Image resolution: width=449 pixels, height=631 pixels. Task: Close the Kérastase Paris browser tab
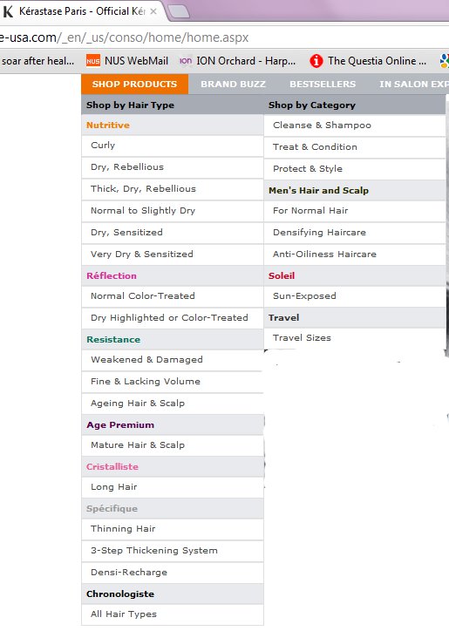click(x=153, y=11)
